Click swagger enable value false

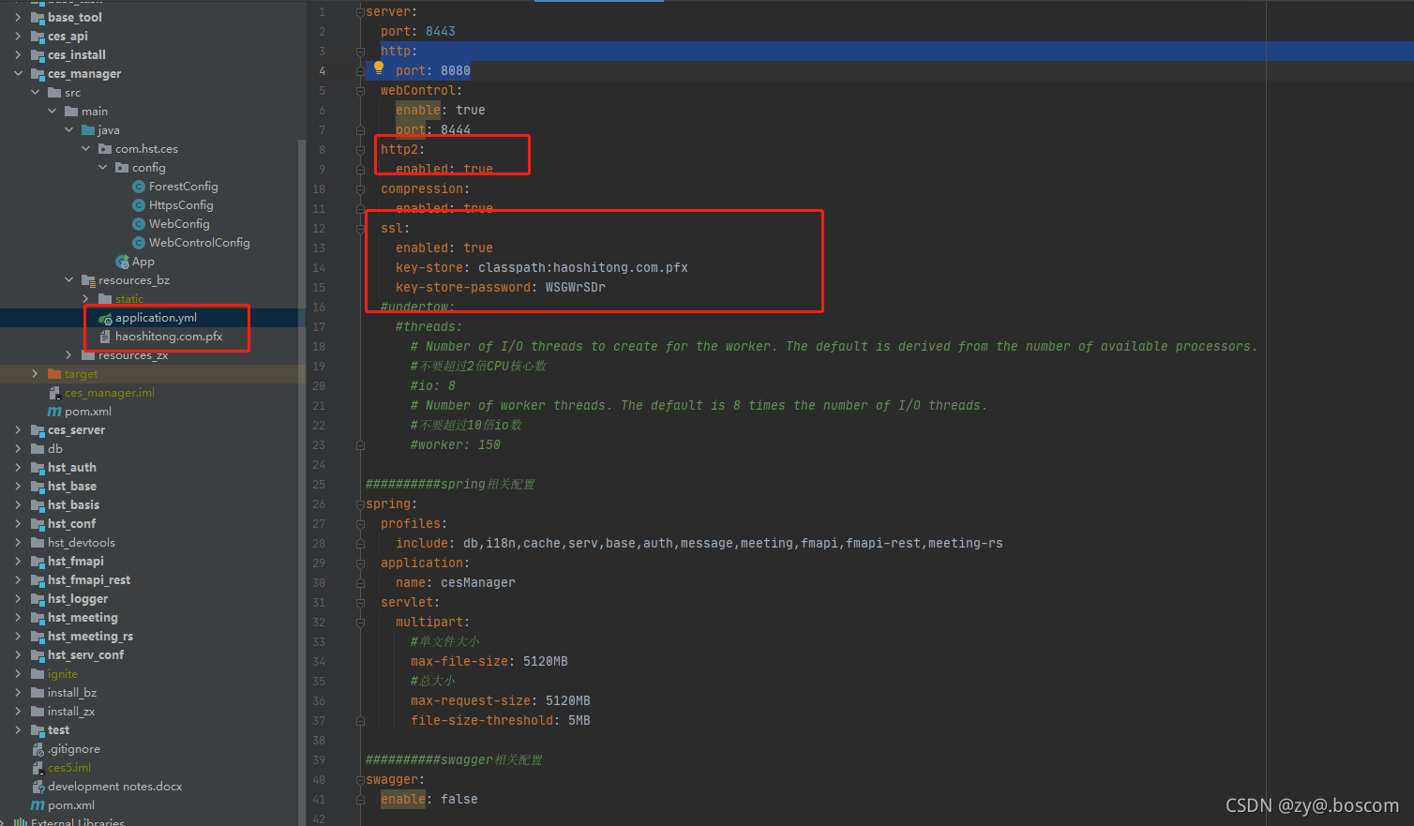pos(459,800)
